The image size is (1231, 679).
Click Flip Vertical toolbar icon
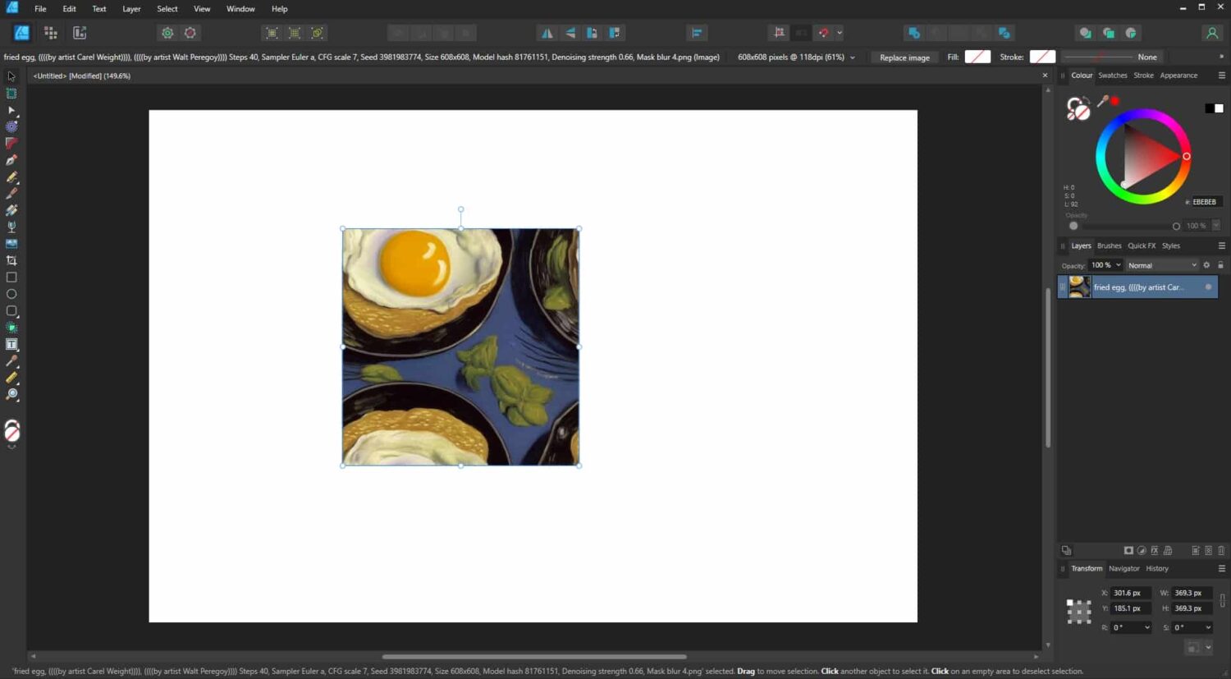click(x=570, y=33)
